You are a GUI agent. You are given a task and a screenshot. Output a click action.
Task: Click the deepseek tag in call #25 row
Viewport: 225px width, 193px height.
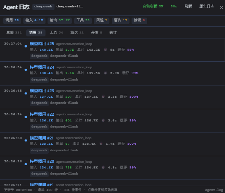(x=39, y=56)
